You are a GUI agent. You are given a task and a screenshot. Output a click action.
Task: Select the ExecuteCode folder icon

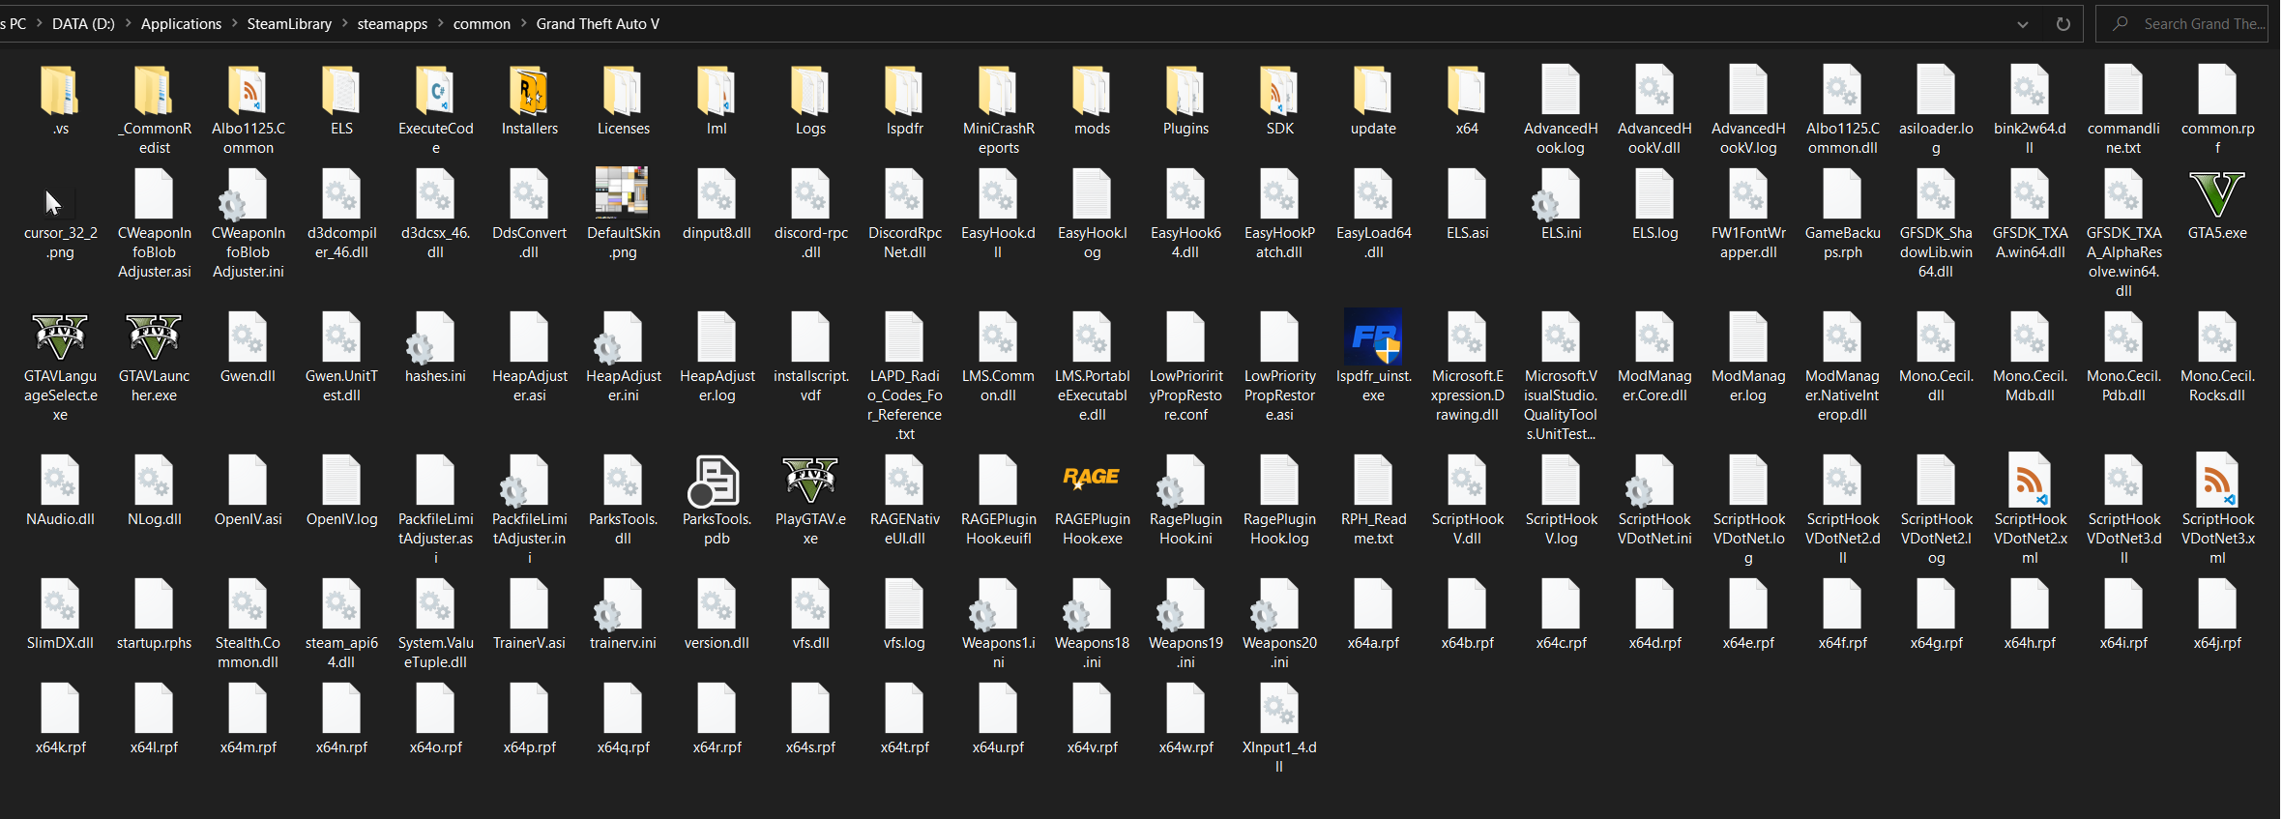pyautogui.click(x=435, y=92)
